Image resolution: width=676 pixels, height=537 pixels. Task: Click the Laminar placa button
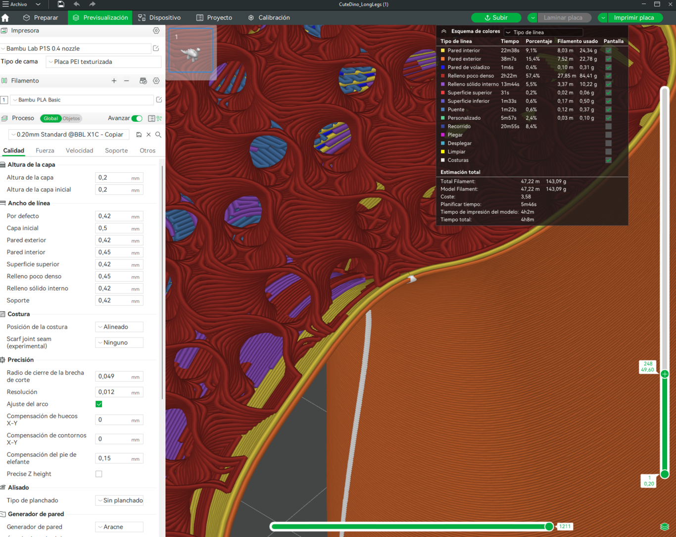click(x=563, y=18)
